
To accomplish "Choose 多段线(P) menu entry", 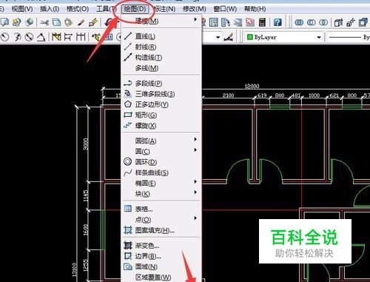I will (x=161, y=84).
